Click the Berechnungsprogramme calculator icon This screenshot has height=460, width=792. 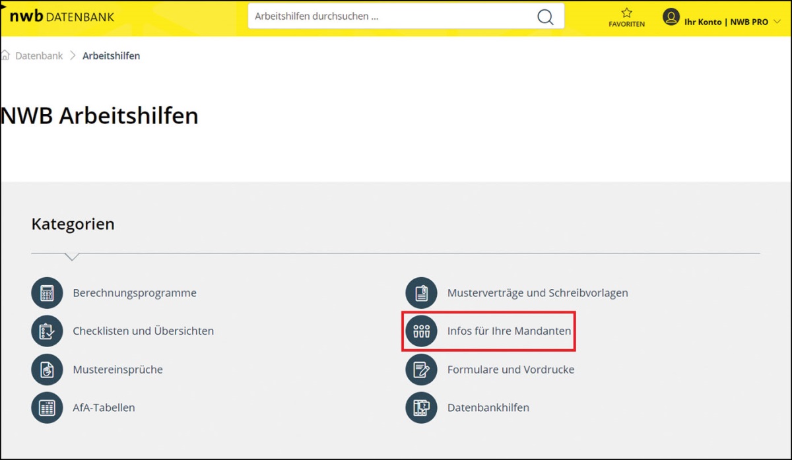pyautogui.click(x=47, y=292)
